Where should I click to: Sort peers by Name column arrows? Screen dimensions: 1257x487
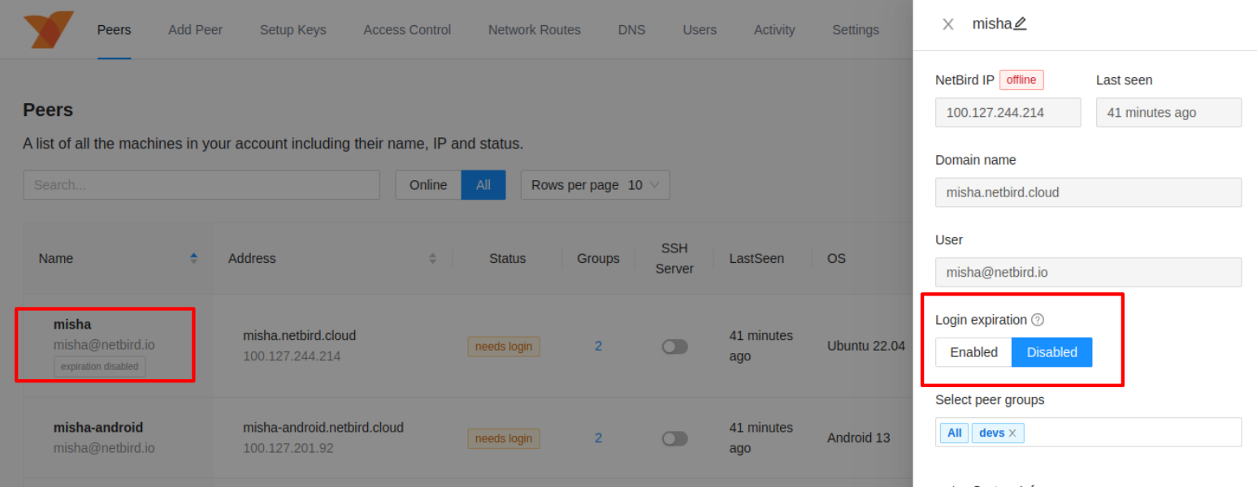click(193, 258)
